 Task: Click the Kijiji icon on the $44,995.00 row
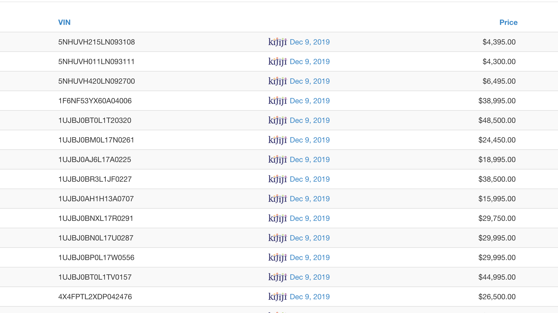pyautogui.click(x=277, y=277)
